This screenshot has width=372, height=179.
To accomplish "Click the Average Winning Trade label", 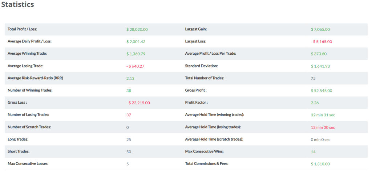I will (x=27, y=54).
